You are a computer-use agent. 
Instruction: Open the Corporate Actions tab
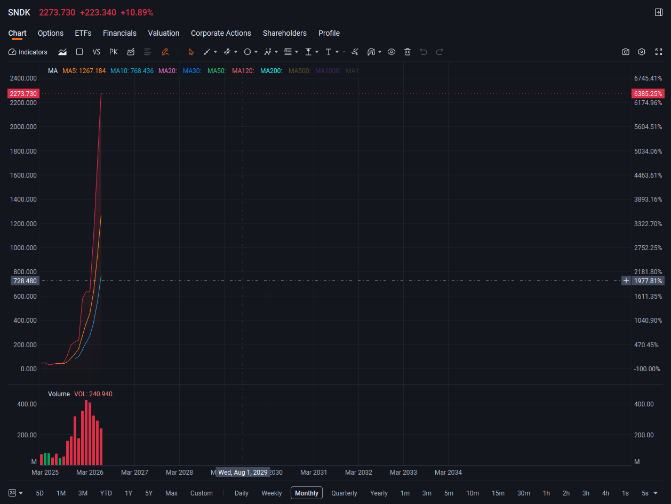click(221, 33)
